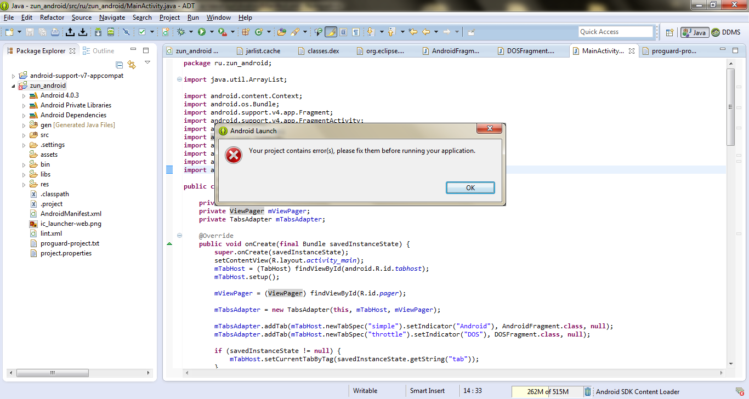Collapse the java.util import fold marker
The image size is (749, 399).
tap(180, 79)
